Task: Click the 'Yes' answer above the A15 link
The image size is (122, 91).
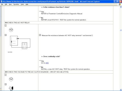Action: pos(42,61)
